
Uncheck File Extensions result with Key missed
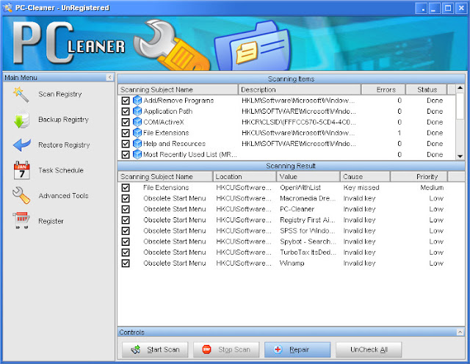pyautogui.click(x=126, y=188)
